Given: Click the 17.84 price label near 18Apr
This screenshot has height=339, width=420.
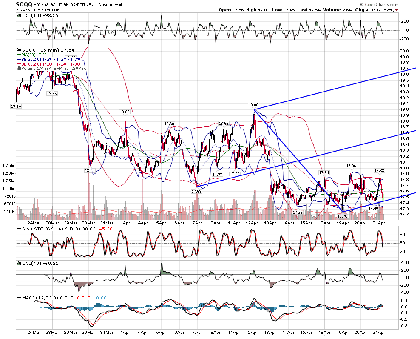Looking at the screenshot, I should click(x=324, y=172).
